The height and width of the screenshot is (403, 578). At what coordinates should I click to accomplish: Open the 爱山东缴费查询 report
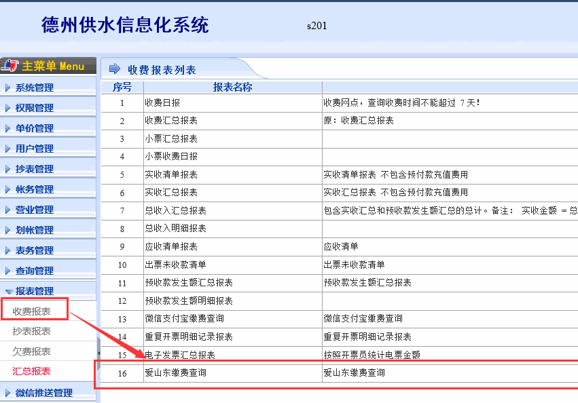(x=175, y=373)
